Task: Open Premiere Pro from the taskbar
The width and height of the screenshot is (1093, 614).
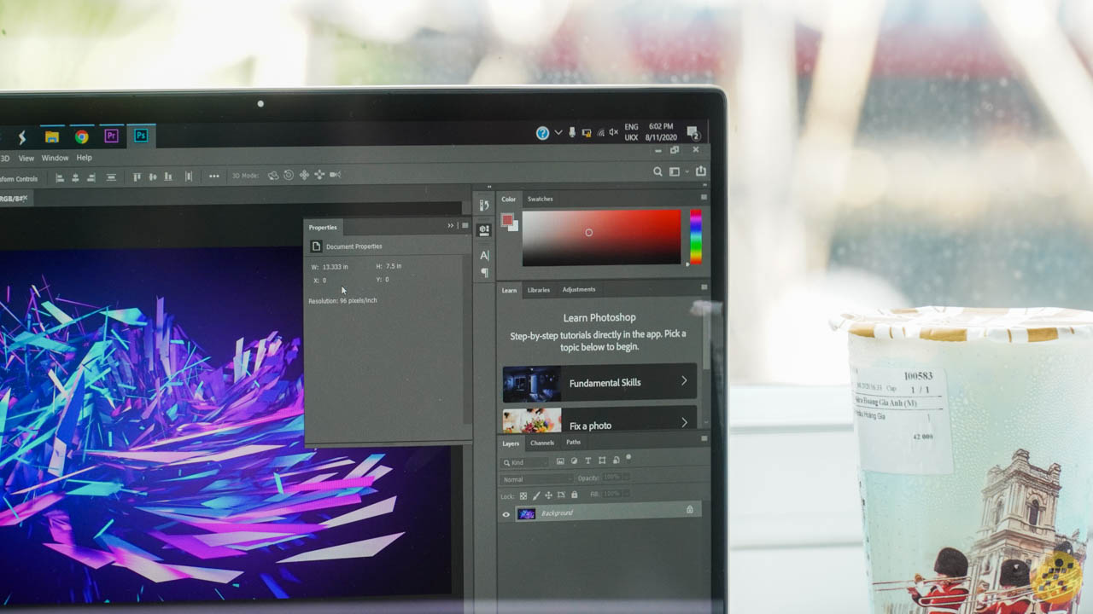Action: (x=111, y=136)
